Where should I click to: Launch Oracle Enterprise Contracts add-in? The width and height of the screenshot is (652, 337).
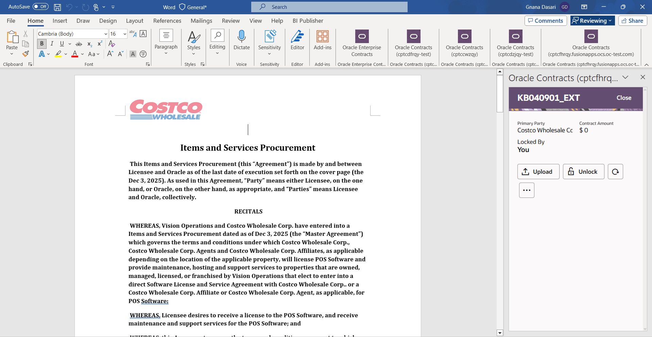click(362, 43)
